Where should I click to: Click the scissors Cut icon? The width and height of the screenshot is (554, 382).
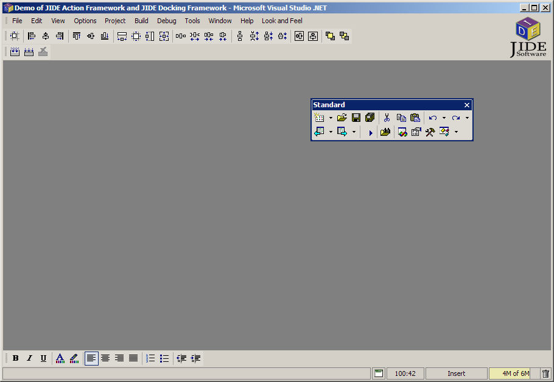pos(387,118)
